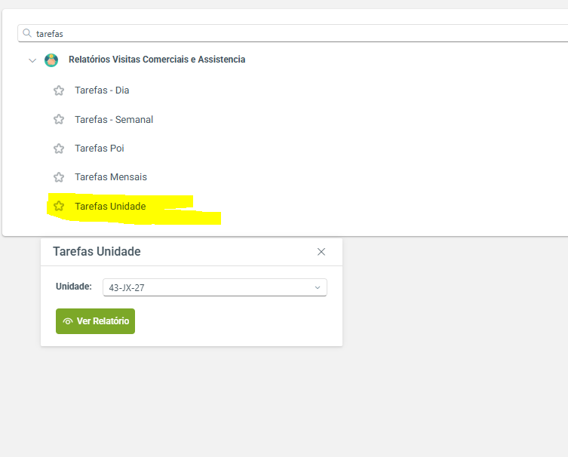Click the arrow on the Unidade combo box
Image resolution: width=568 pixels, height=457 pixels.
point(318,287)
